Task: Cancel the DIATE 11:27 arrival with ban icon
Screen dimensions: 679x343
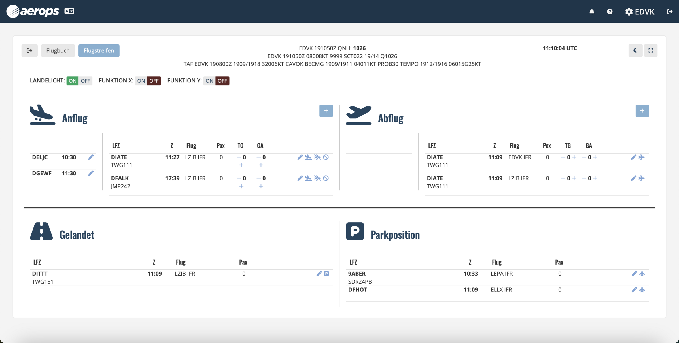Action: [326, 157]
